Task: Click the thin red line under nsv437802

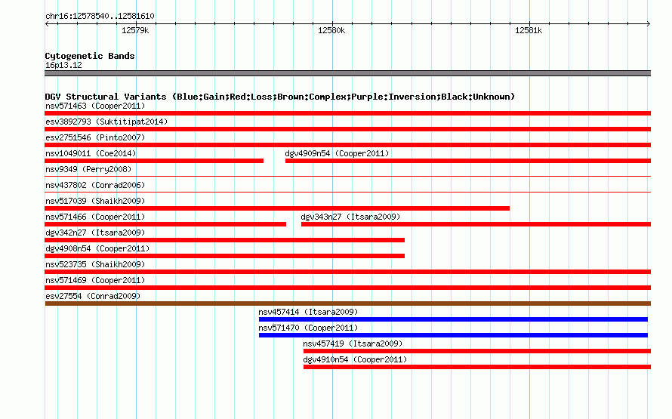Action: [x=347, y=192]
